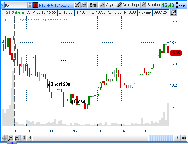The height and width of the screenshot is (144, 188).
Task: Click the Close trade marker
Action: coord(78,101)
